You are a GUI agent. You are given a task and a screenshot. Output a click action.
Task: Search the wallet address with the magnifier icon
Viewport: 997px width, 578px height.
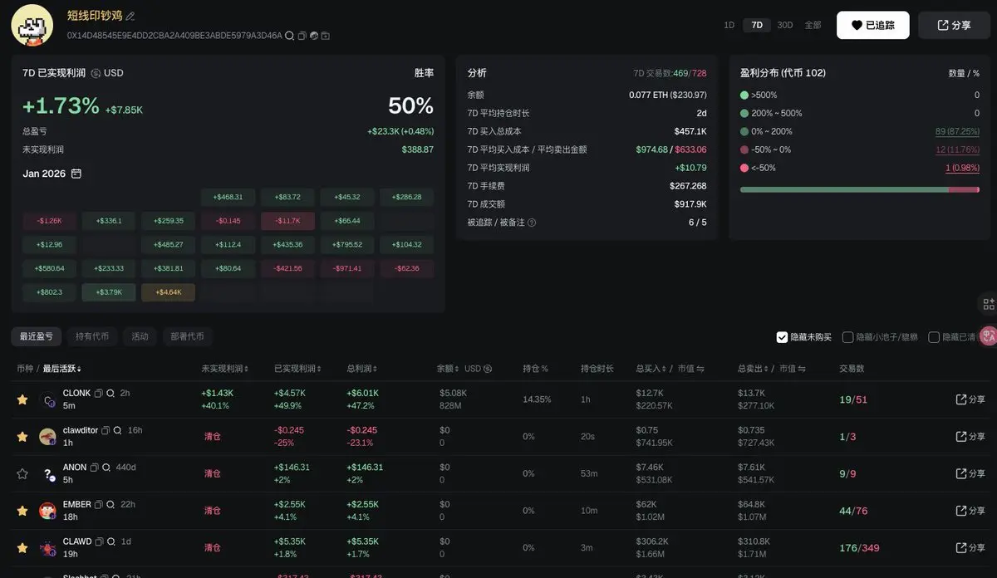289,36
